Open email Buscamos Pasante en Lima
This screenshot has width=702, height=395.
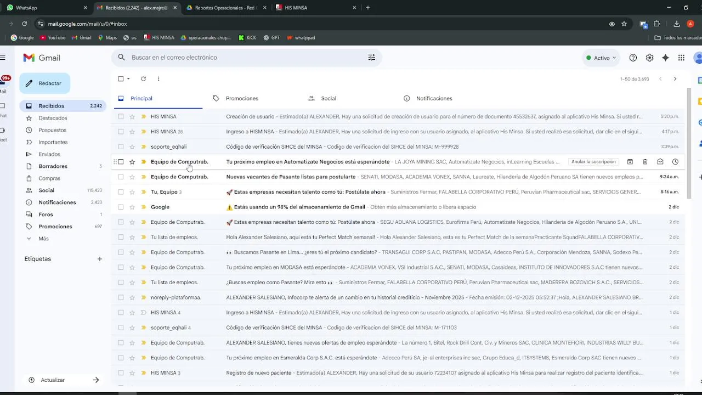click(x=399, y=252)
